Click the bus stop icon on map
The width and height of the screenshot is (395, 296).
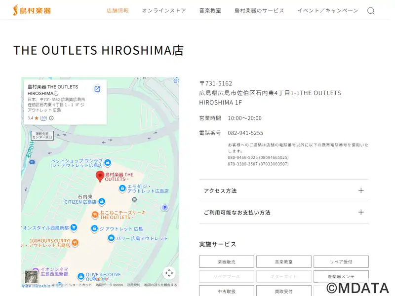134,200
